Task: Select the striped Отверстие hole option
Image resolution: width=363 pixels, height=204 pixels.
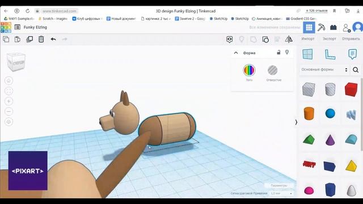Action: pyautogui.click(x=273, y=70)
